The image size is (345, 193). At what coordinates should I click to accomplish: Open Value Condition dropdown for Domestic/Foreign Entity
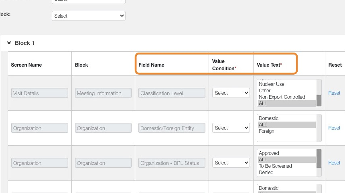coord(231,128)
